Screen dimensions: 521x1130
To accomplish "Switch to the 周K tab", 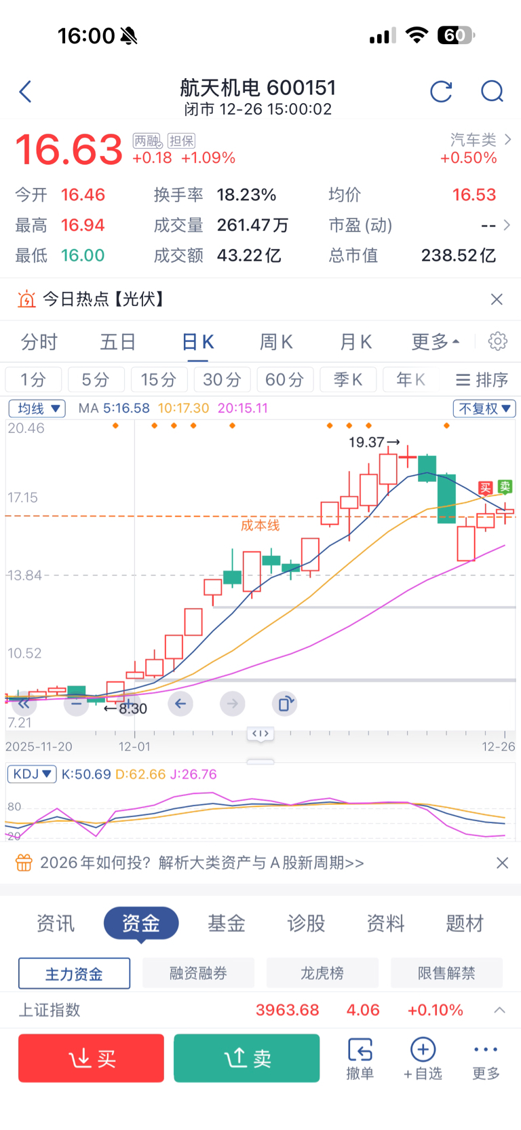I will (276, 342).
